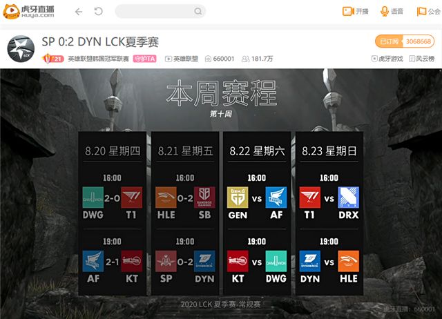Click the level 21 badge
The height and width of the screenshot is (319, 442).
tap(53, 59)
